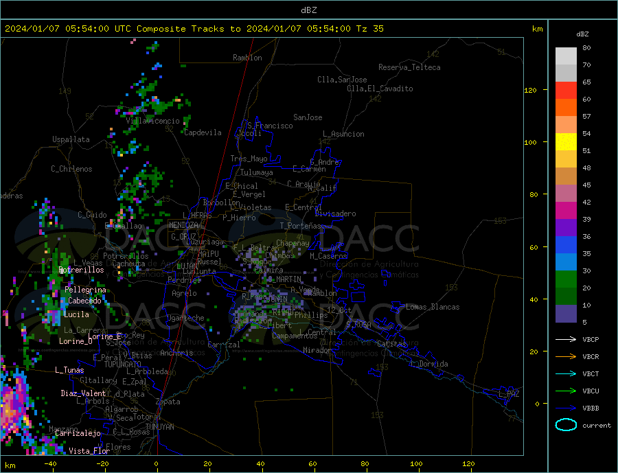Click the Ugarteche label

click(x=185, y=318)
